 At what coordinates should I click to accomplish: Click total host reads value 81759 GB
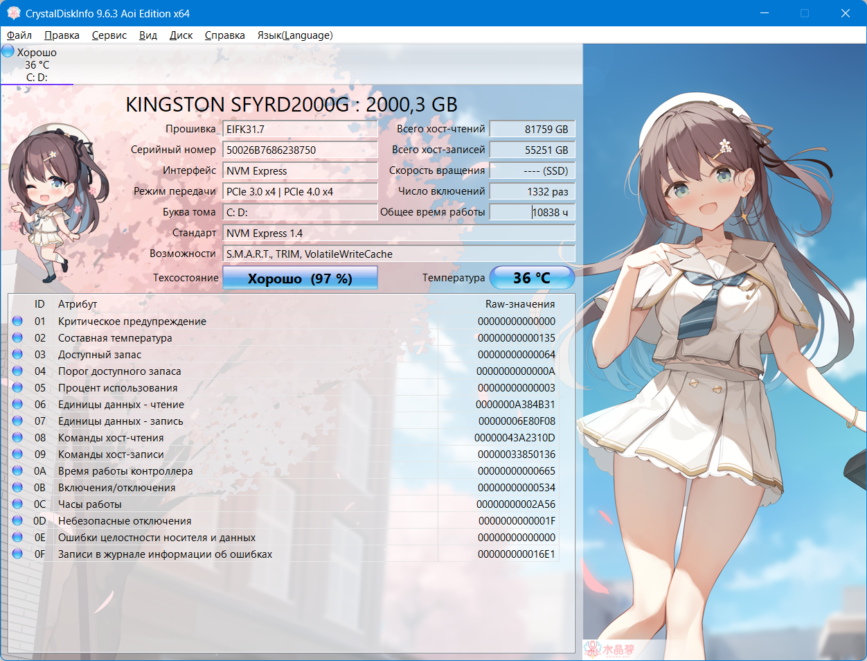532,129
